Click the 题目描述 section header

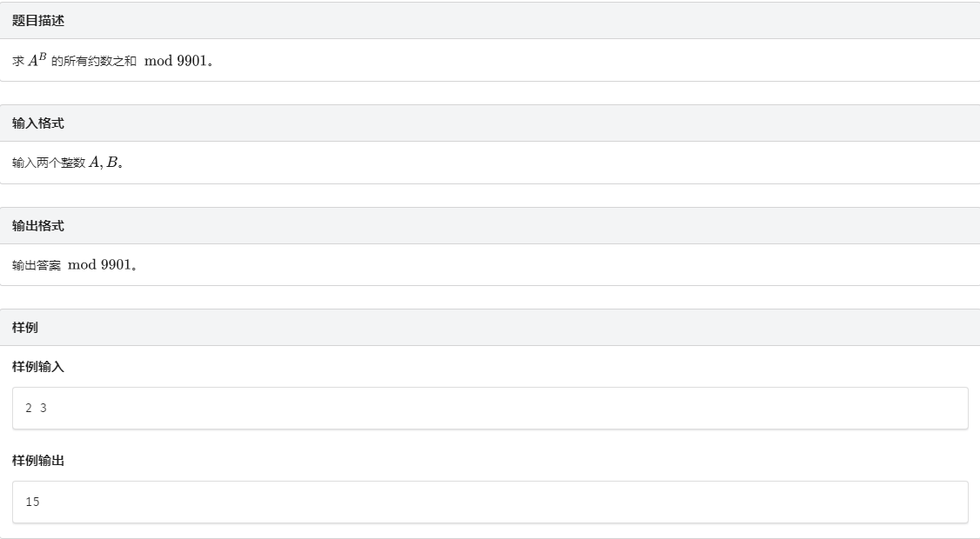(38, 21)
